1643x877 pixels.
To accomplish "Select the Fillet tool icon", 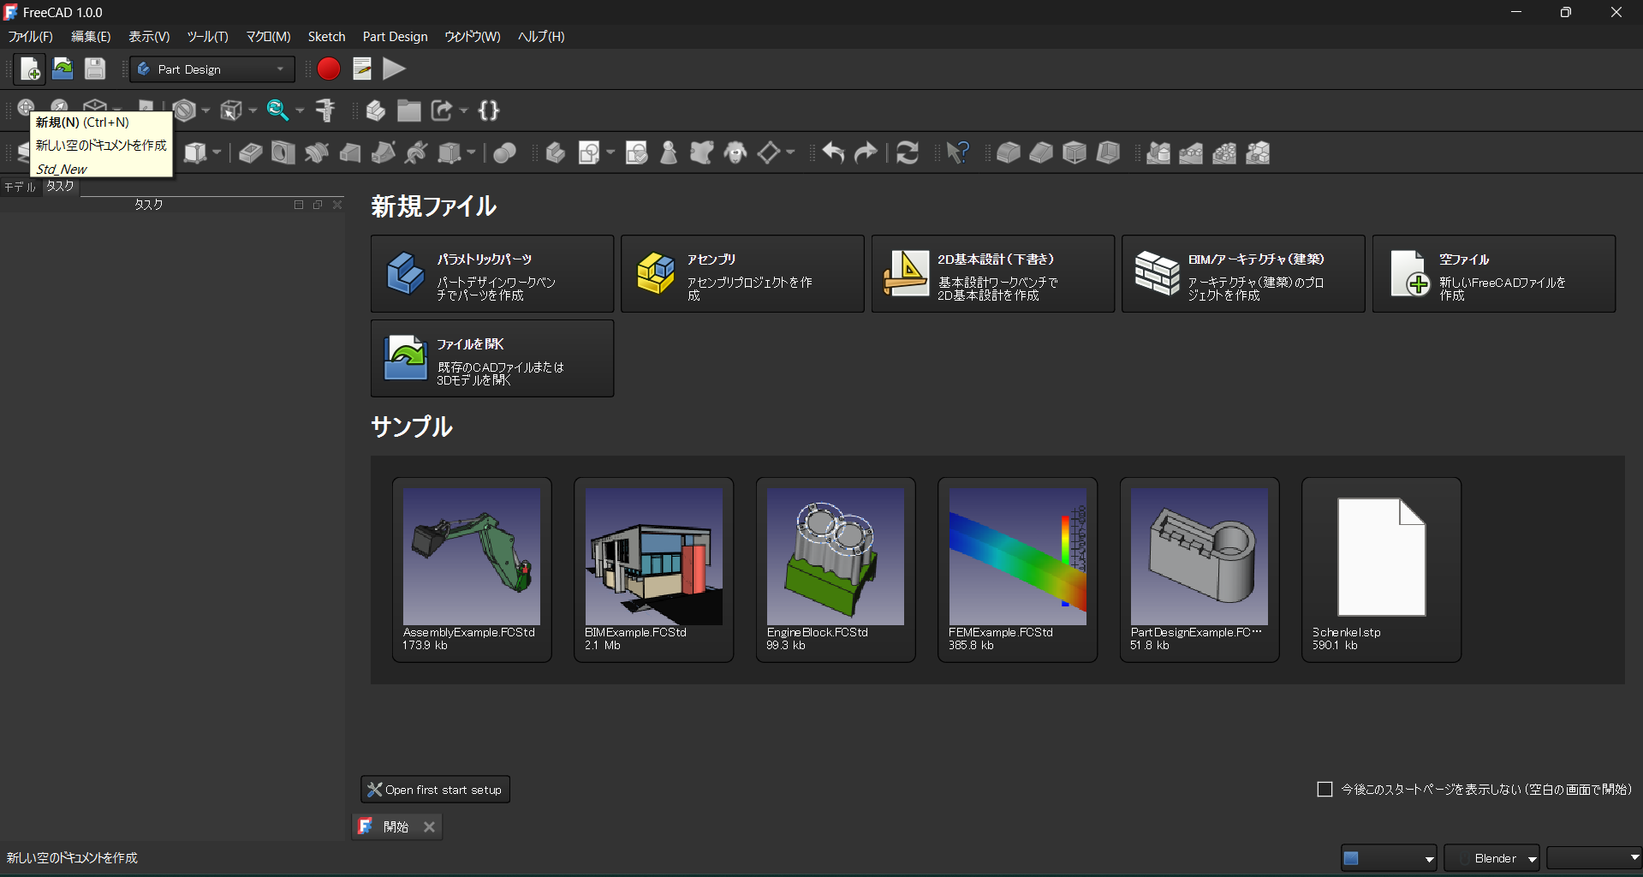I will (1009, 152).
